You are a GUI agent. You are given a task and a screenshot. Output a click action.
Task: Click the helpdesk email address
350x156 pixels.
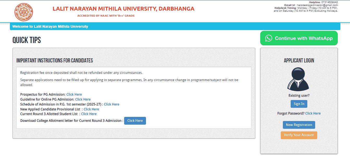click(x=317, y=5)
